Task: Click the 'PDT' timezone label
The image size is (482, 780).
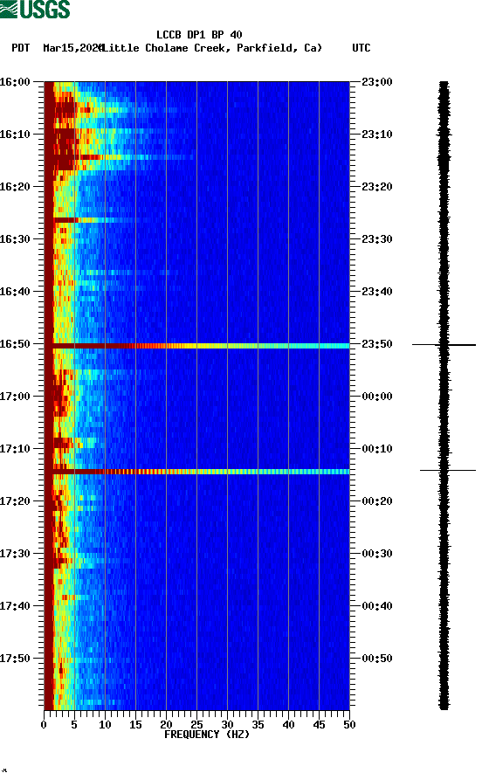Action: click(20, 48)
